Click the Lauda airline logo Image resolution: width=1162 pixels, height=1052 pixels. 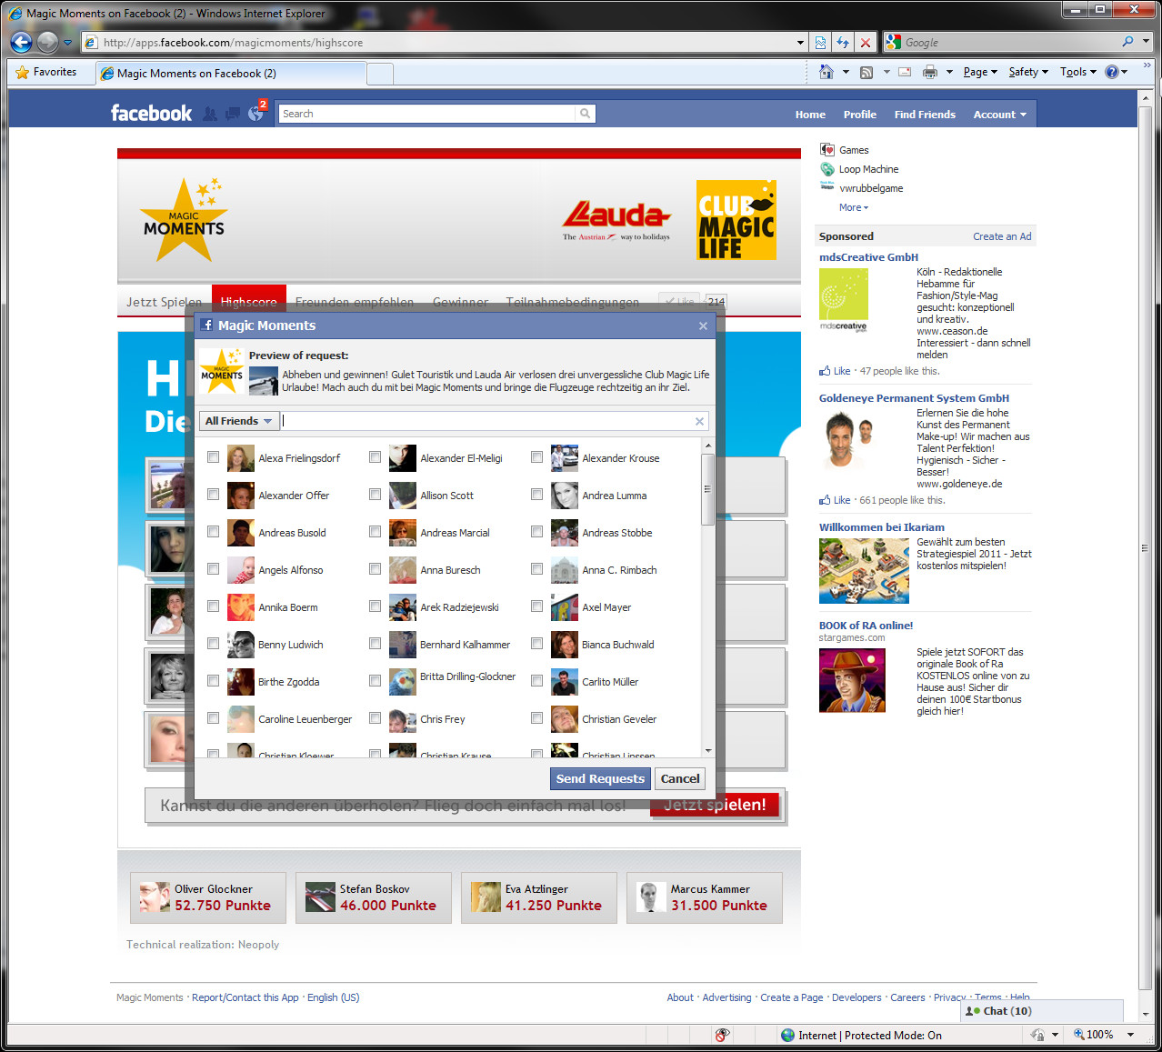[616, 221]
